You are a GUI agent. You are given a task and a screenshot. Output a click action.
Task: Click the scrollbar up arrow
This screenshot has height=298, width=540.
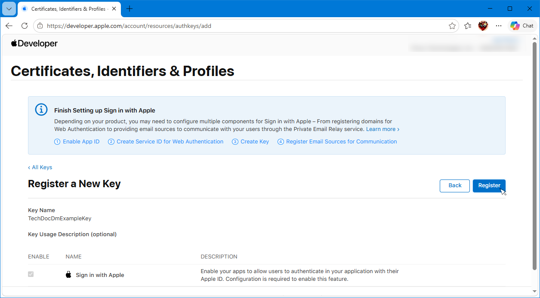coord(535,38)
